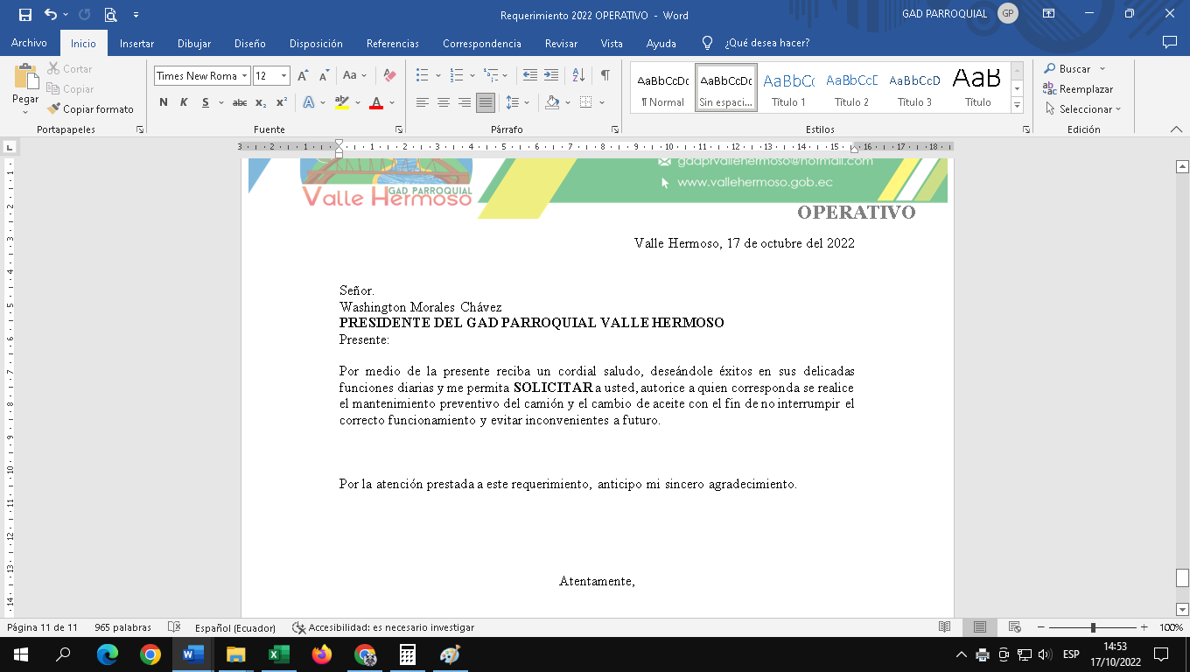Open the Insertar ribbon tab
The width and height of the screenshot is (1190, 672).
click(x=136, y=43)
